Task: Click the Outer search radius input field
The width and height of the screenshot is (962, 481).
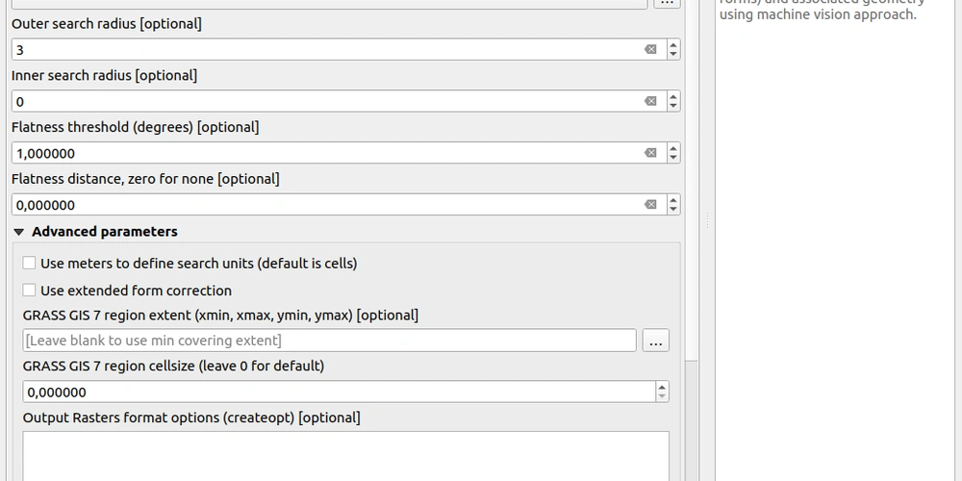Action: point(327,49)
